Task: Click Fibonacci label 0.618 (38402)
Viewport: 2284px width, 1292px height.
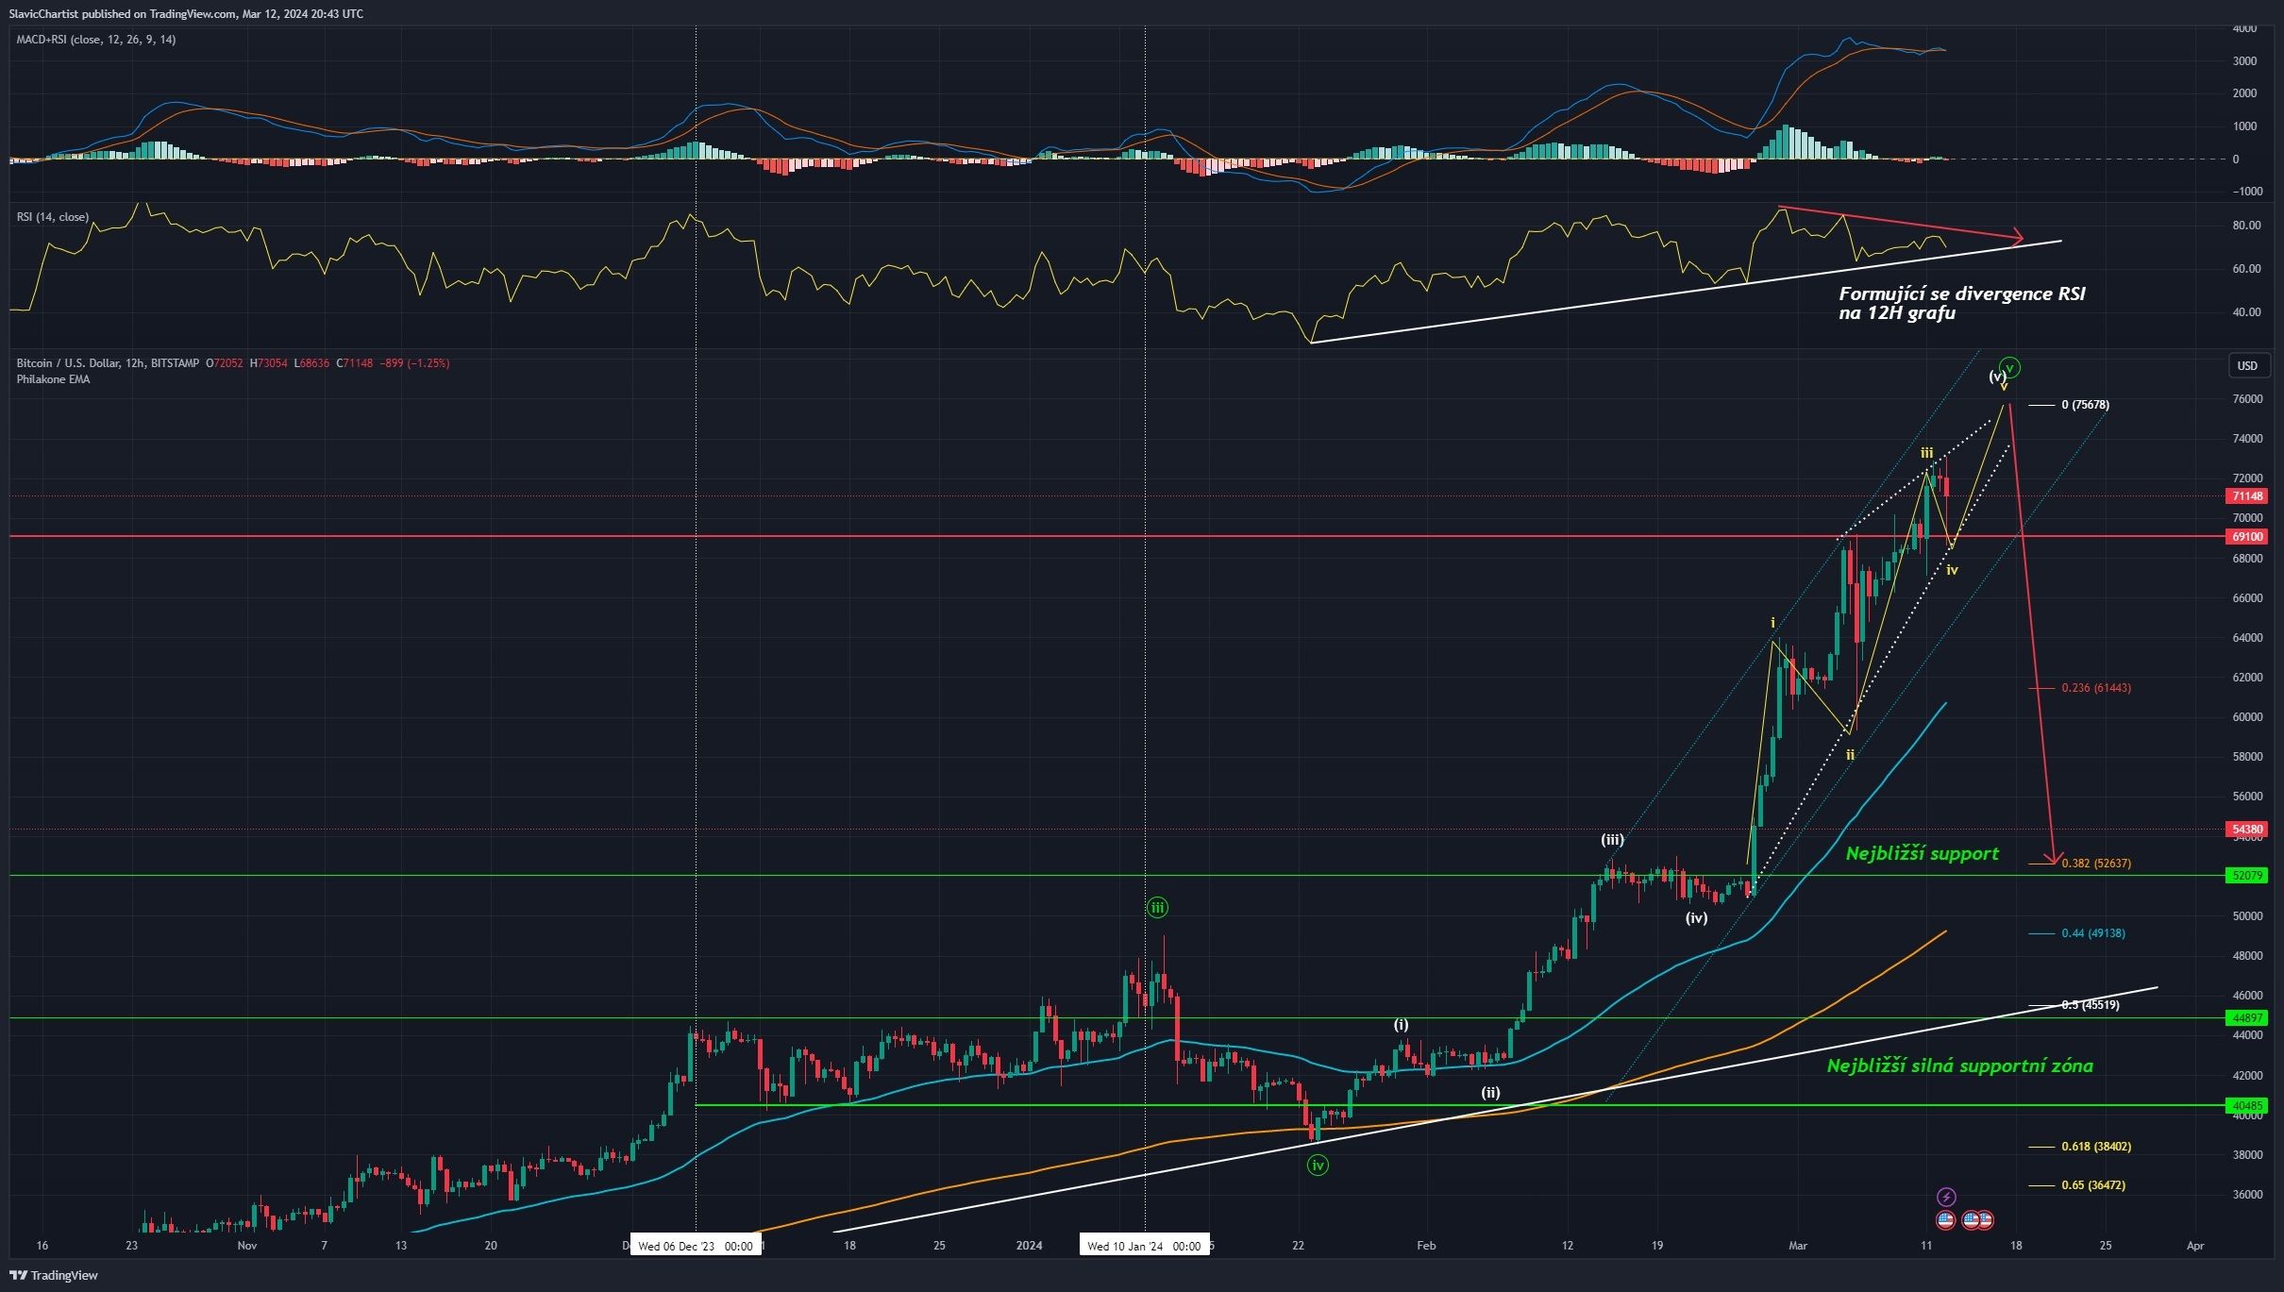Action: point(2096,1147)
